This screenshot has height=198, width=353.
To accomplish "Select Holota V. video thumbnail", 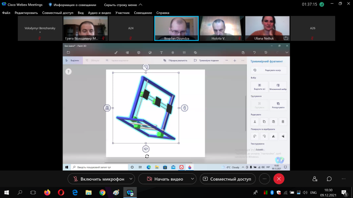I will tap(222, 28).
